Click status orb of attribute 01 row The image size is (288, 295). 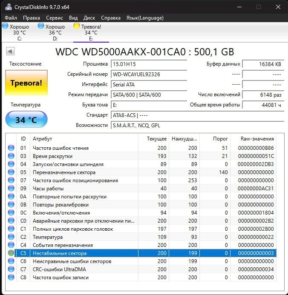tap(11, 148)
